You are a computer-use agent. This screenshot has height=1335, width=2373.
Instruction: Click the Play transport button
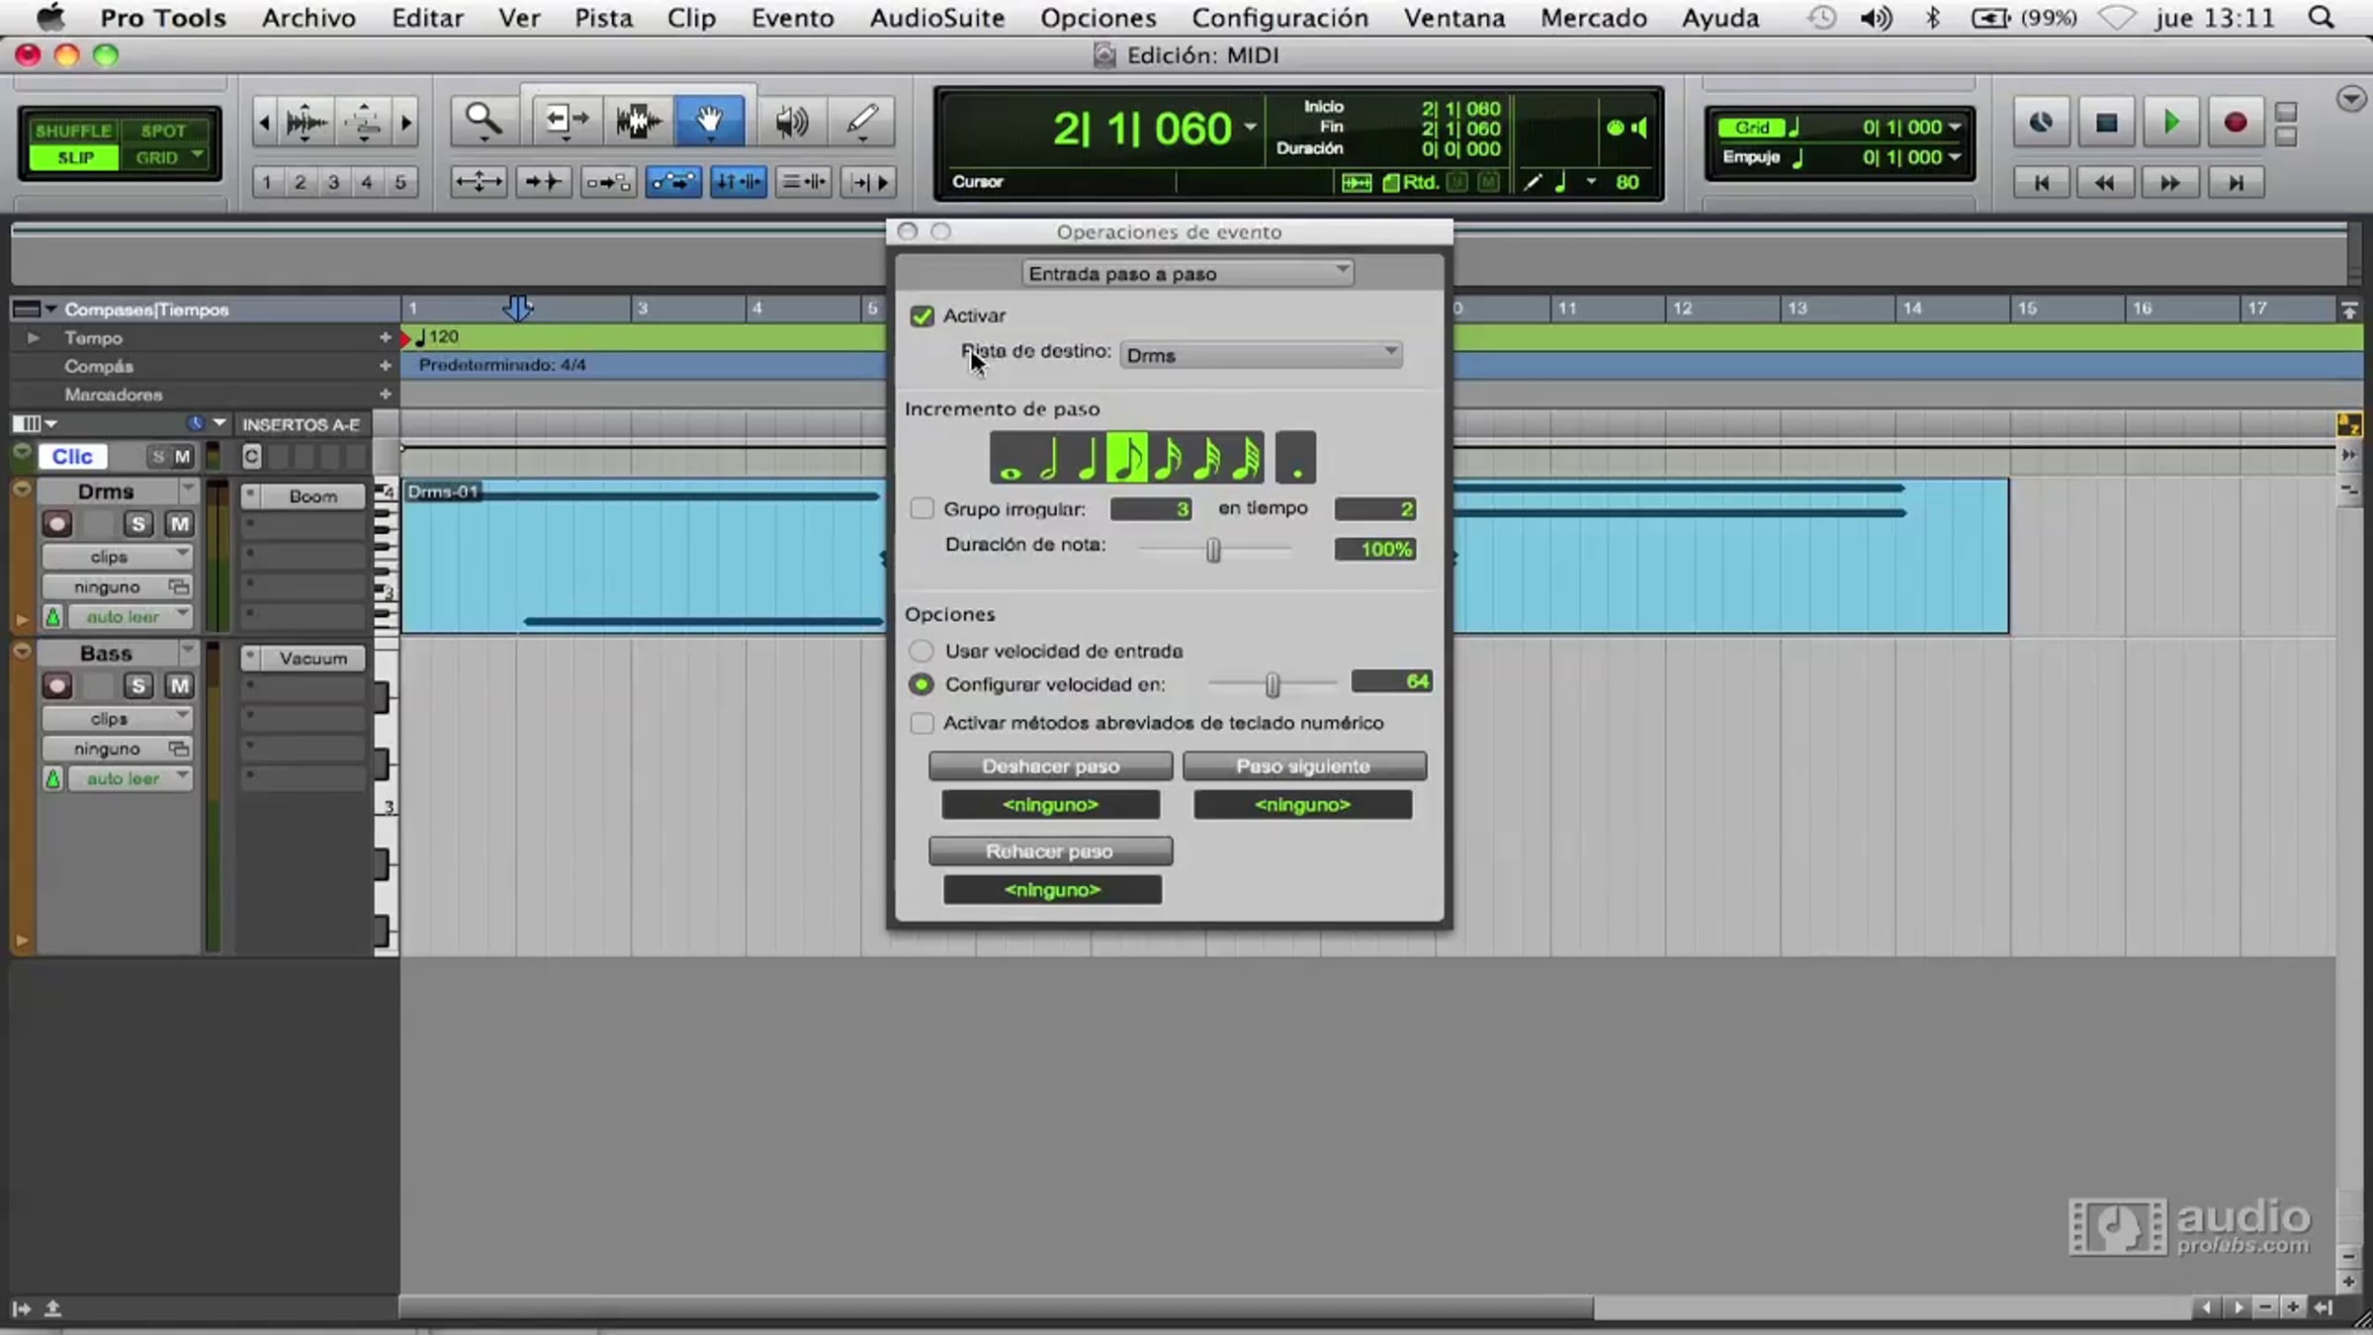[2170, 123]
